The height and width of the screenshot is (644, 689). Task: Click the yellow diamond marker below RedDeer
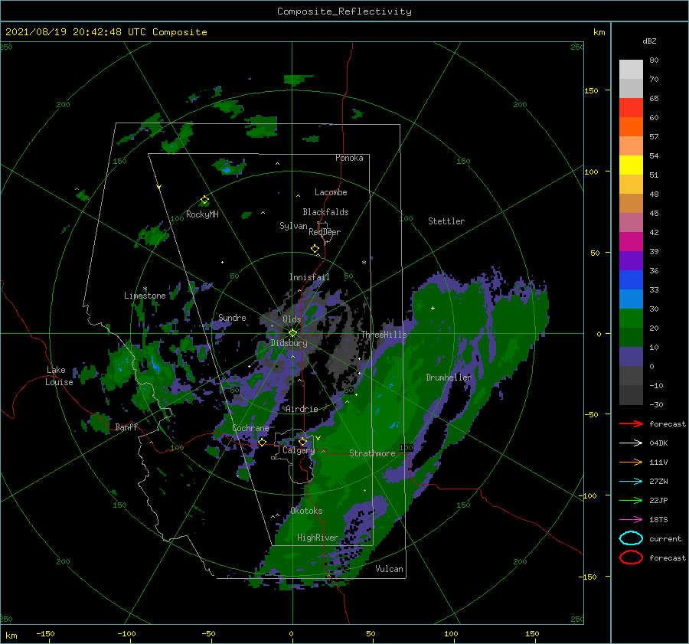pos(315,249)
